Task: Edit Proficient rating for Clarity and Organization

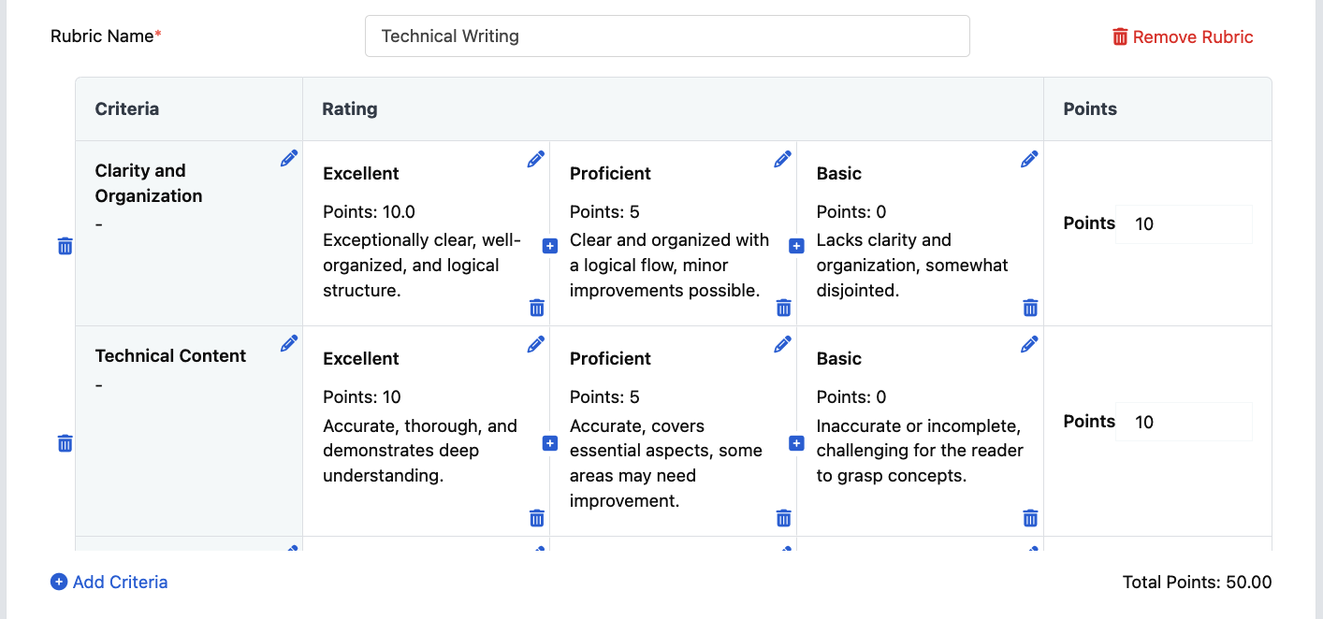Action: click(x=783, y=159)
